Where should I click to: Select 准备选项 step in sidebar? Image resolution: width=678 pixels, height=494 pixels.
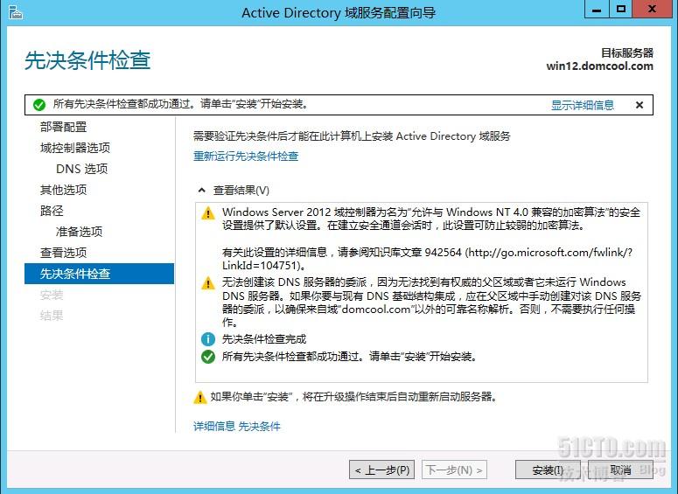pyautogui.click(x=79, y=232)
